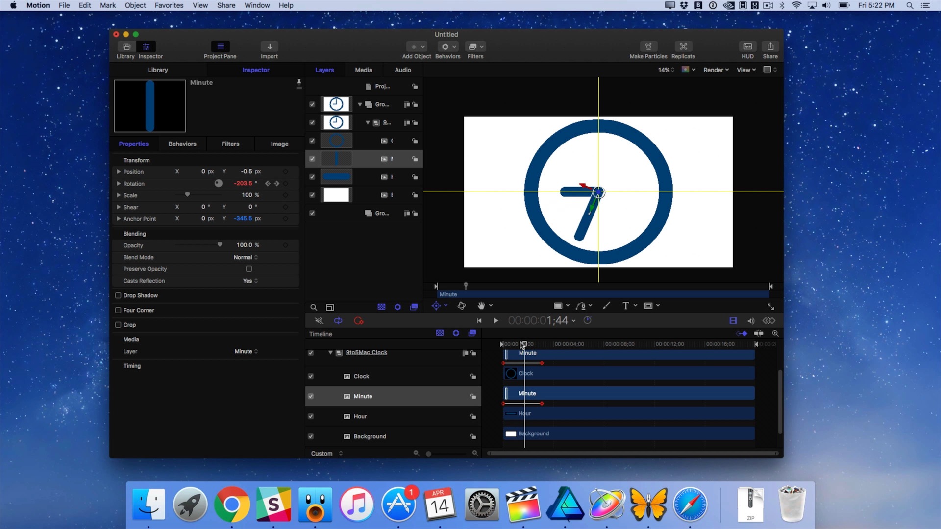Image resolution: width=941 pixels, height=529 pixels.
Task: Toggle the Record animation button
Action: 359,321
